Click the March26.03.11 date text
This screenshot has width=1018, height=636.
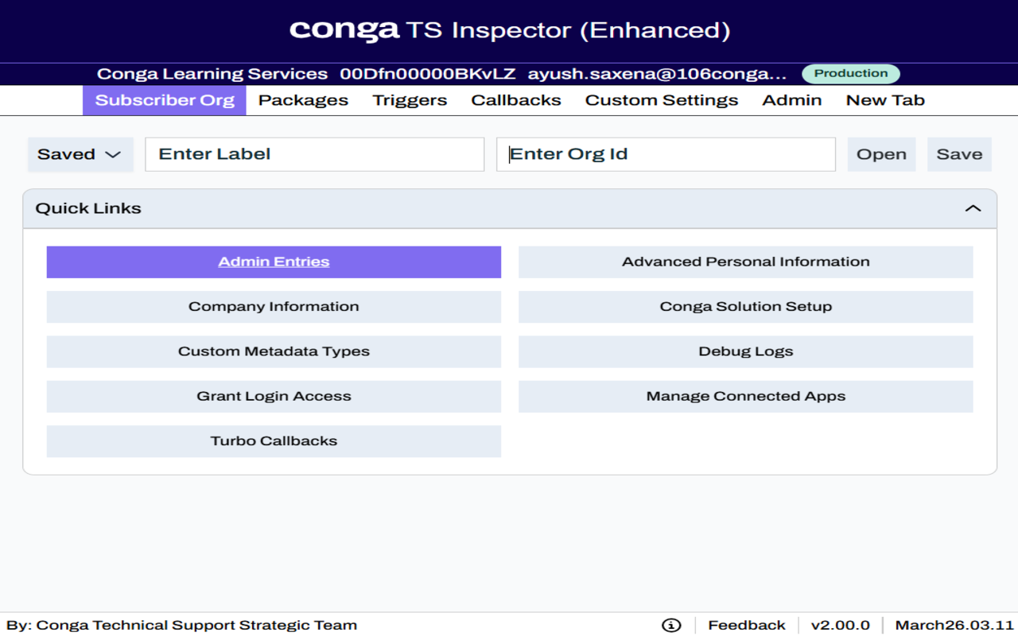[954, 625]
